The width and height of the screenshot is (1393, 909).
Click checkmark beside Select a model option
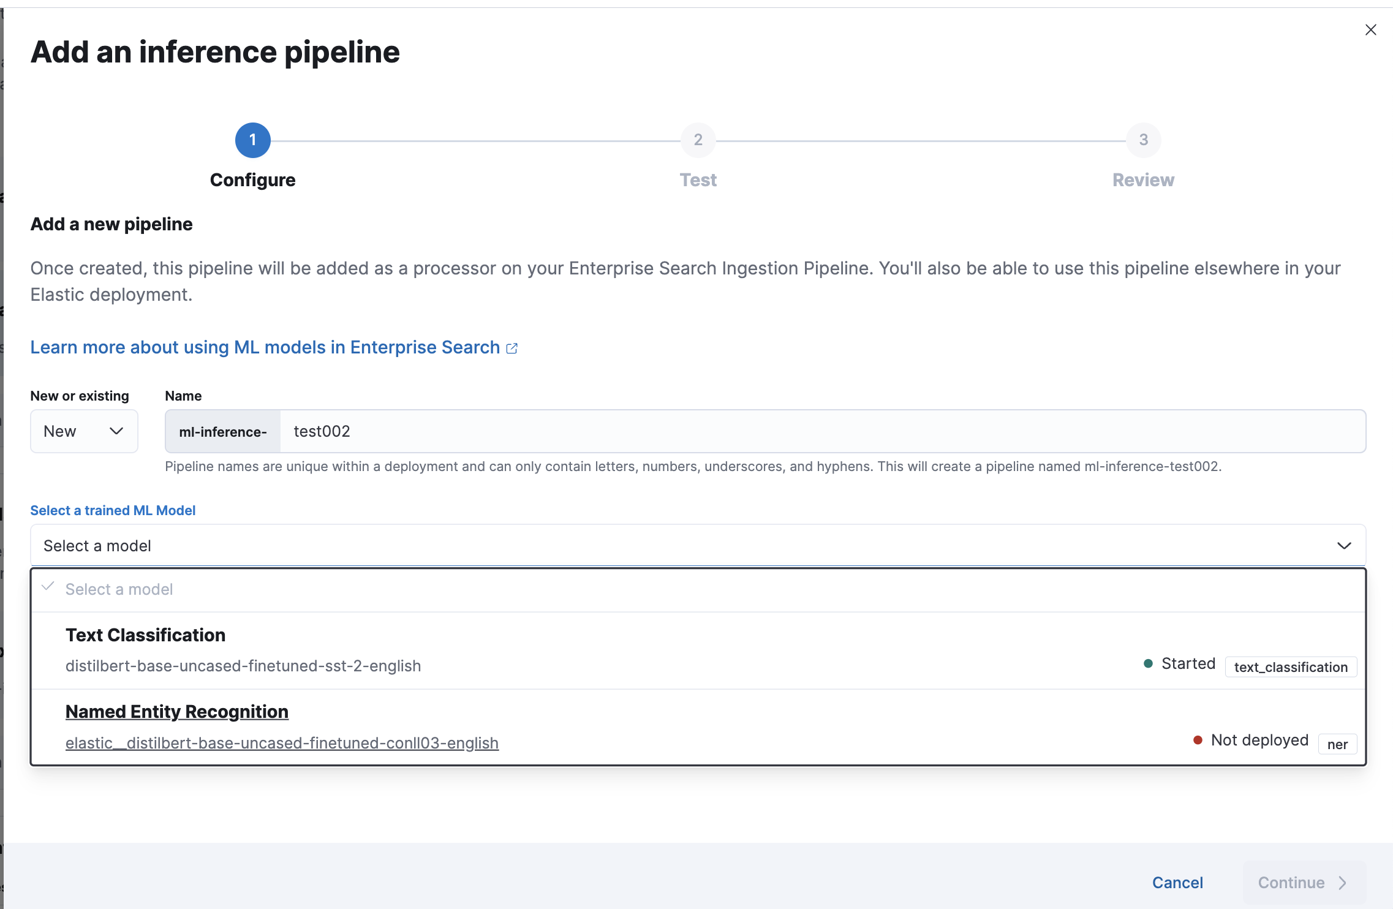[48, 587]
